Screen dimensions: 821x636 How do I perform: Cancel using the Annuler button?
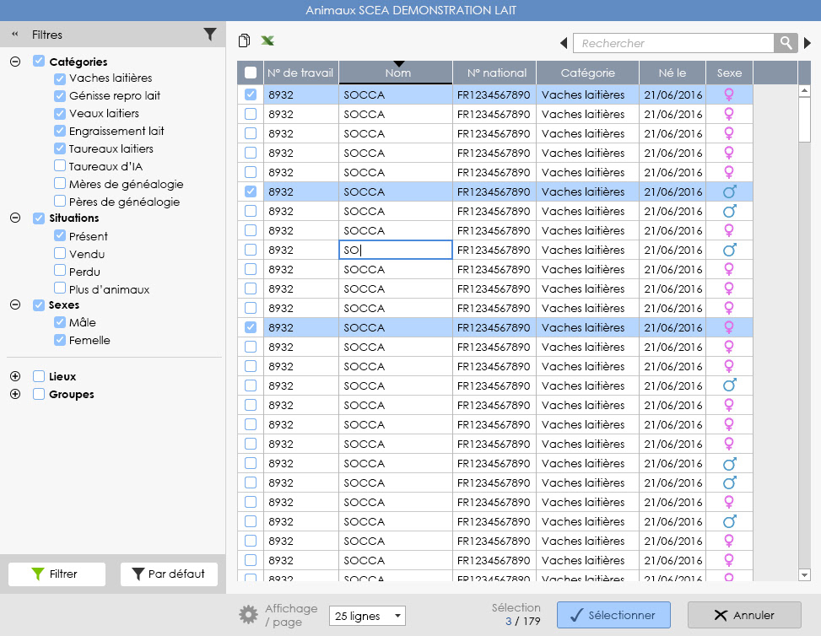click(744, 615)
